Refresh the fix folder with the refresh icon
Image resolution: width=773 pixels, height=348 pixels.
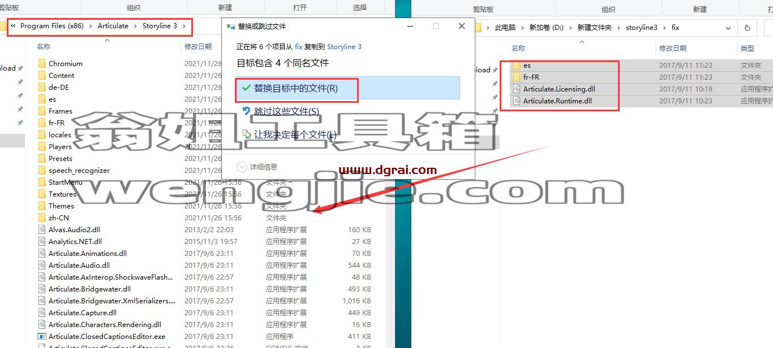point(748,28)
